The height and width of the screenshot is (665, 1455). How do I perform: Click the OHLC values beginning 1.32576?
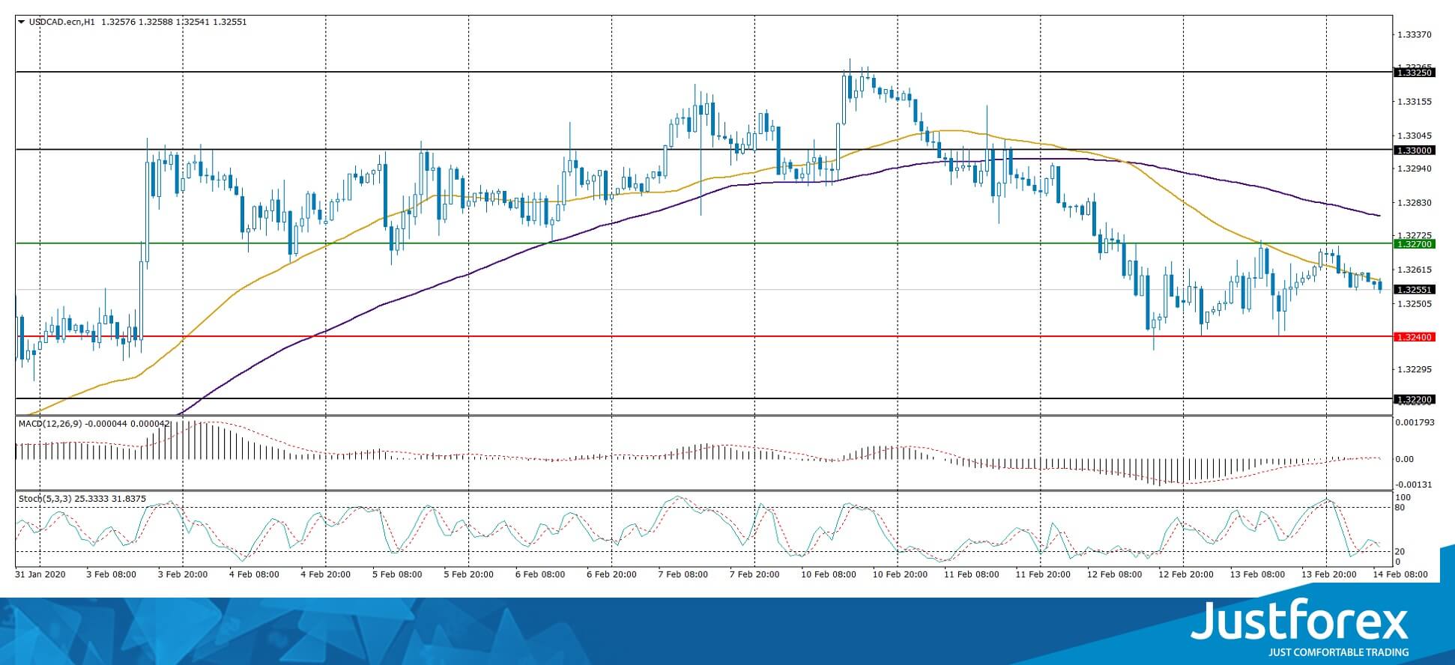[174, 22]
